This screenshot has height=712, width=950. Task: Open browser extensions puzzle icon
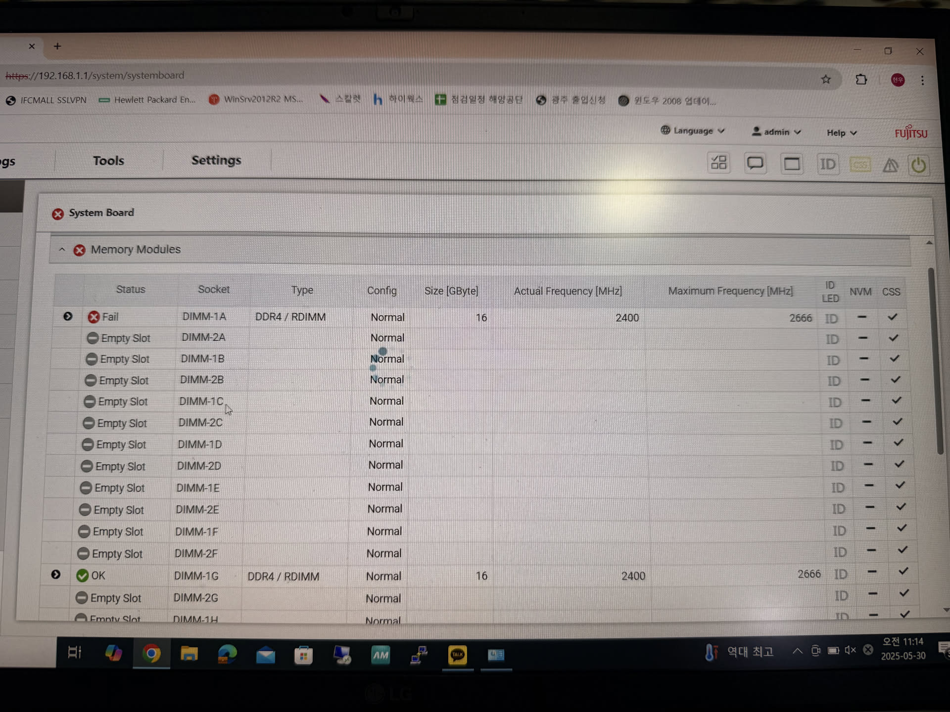(x=861, y=80)
